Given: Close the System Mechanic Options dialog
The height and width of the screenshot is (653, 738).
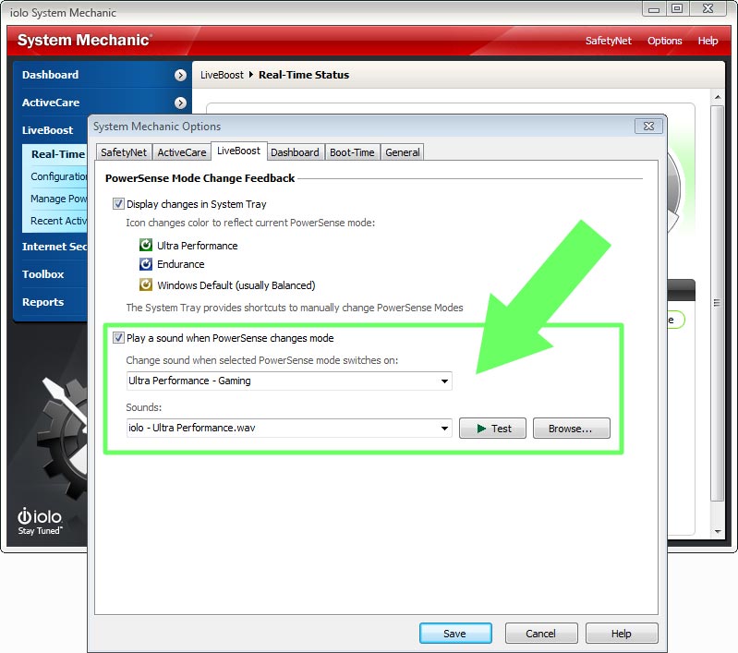Looking at the screenshot, I should click(x=648, y=127).
